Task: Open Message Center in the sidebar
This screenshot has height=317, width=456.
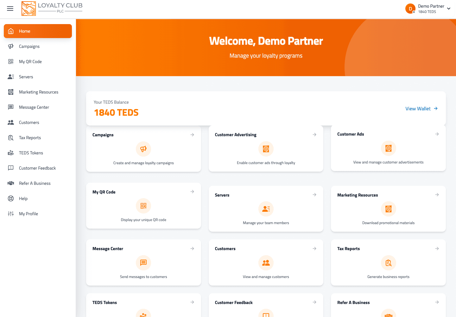Action: tap(38, 107)
